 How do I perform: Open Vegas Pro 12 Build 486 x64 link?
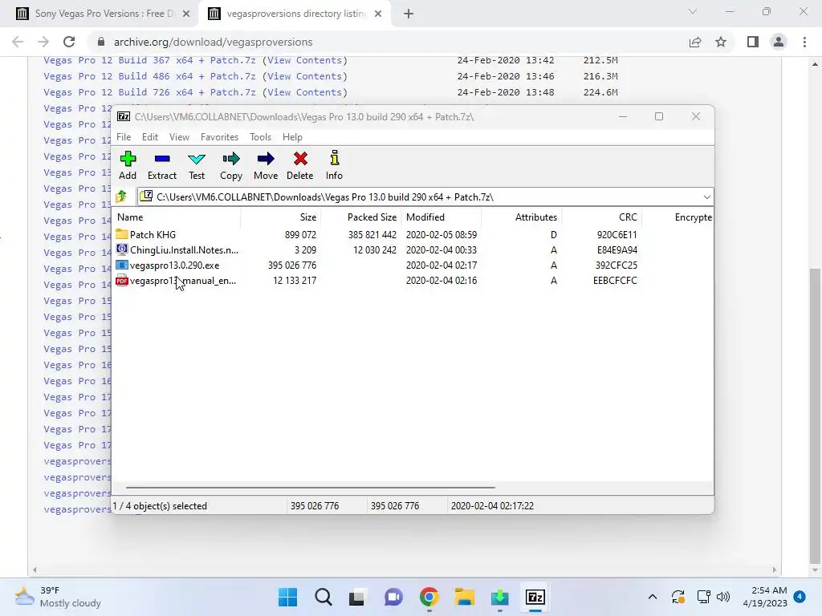coord(149,76)
